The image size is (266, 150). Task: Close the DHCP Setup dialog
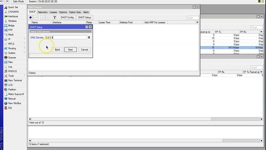(90, 27)
